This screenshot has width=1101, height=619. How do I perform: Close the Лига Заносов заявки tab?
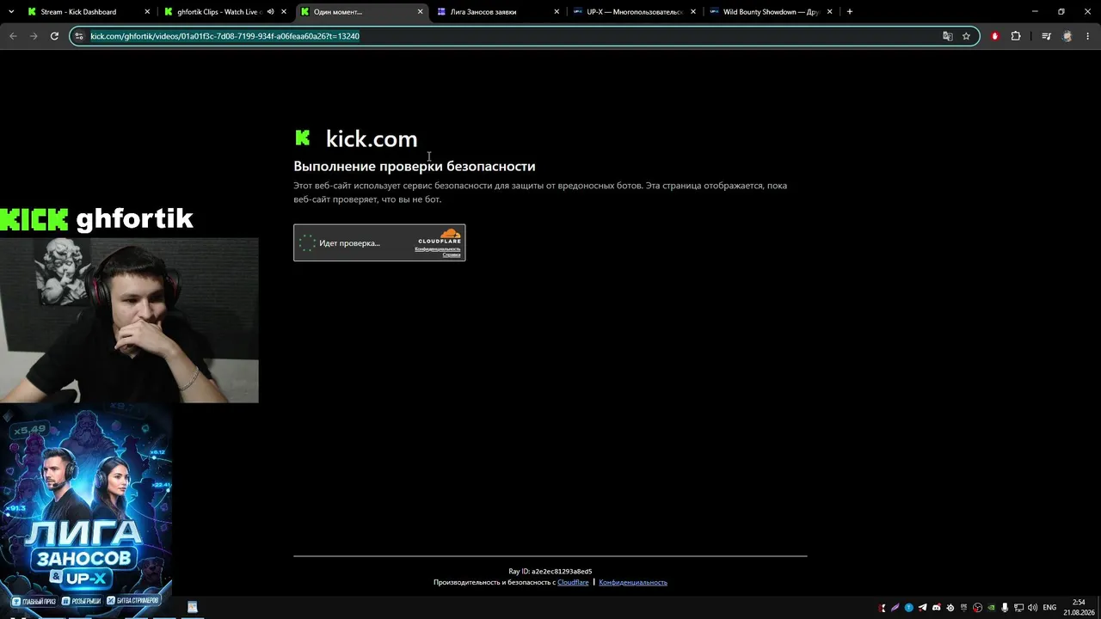pyautogui.click(x=557, y=12)
